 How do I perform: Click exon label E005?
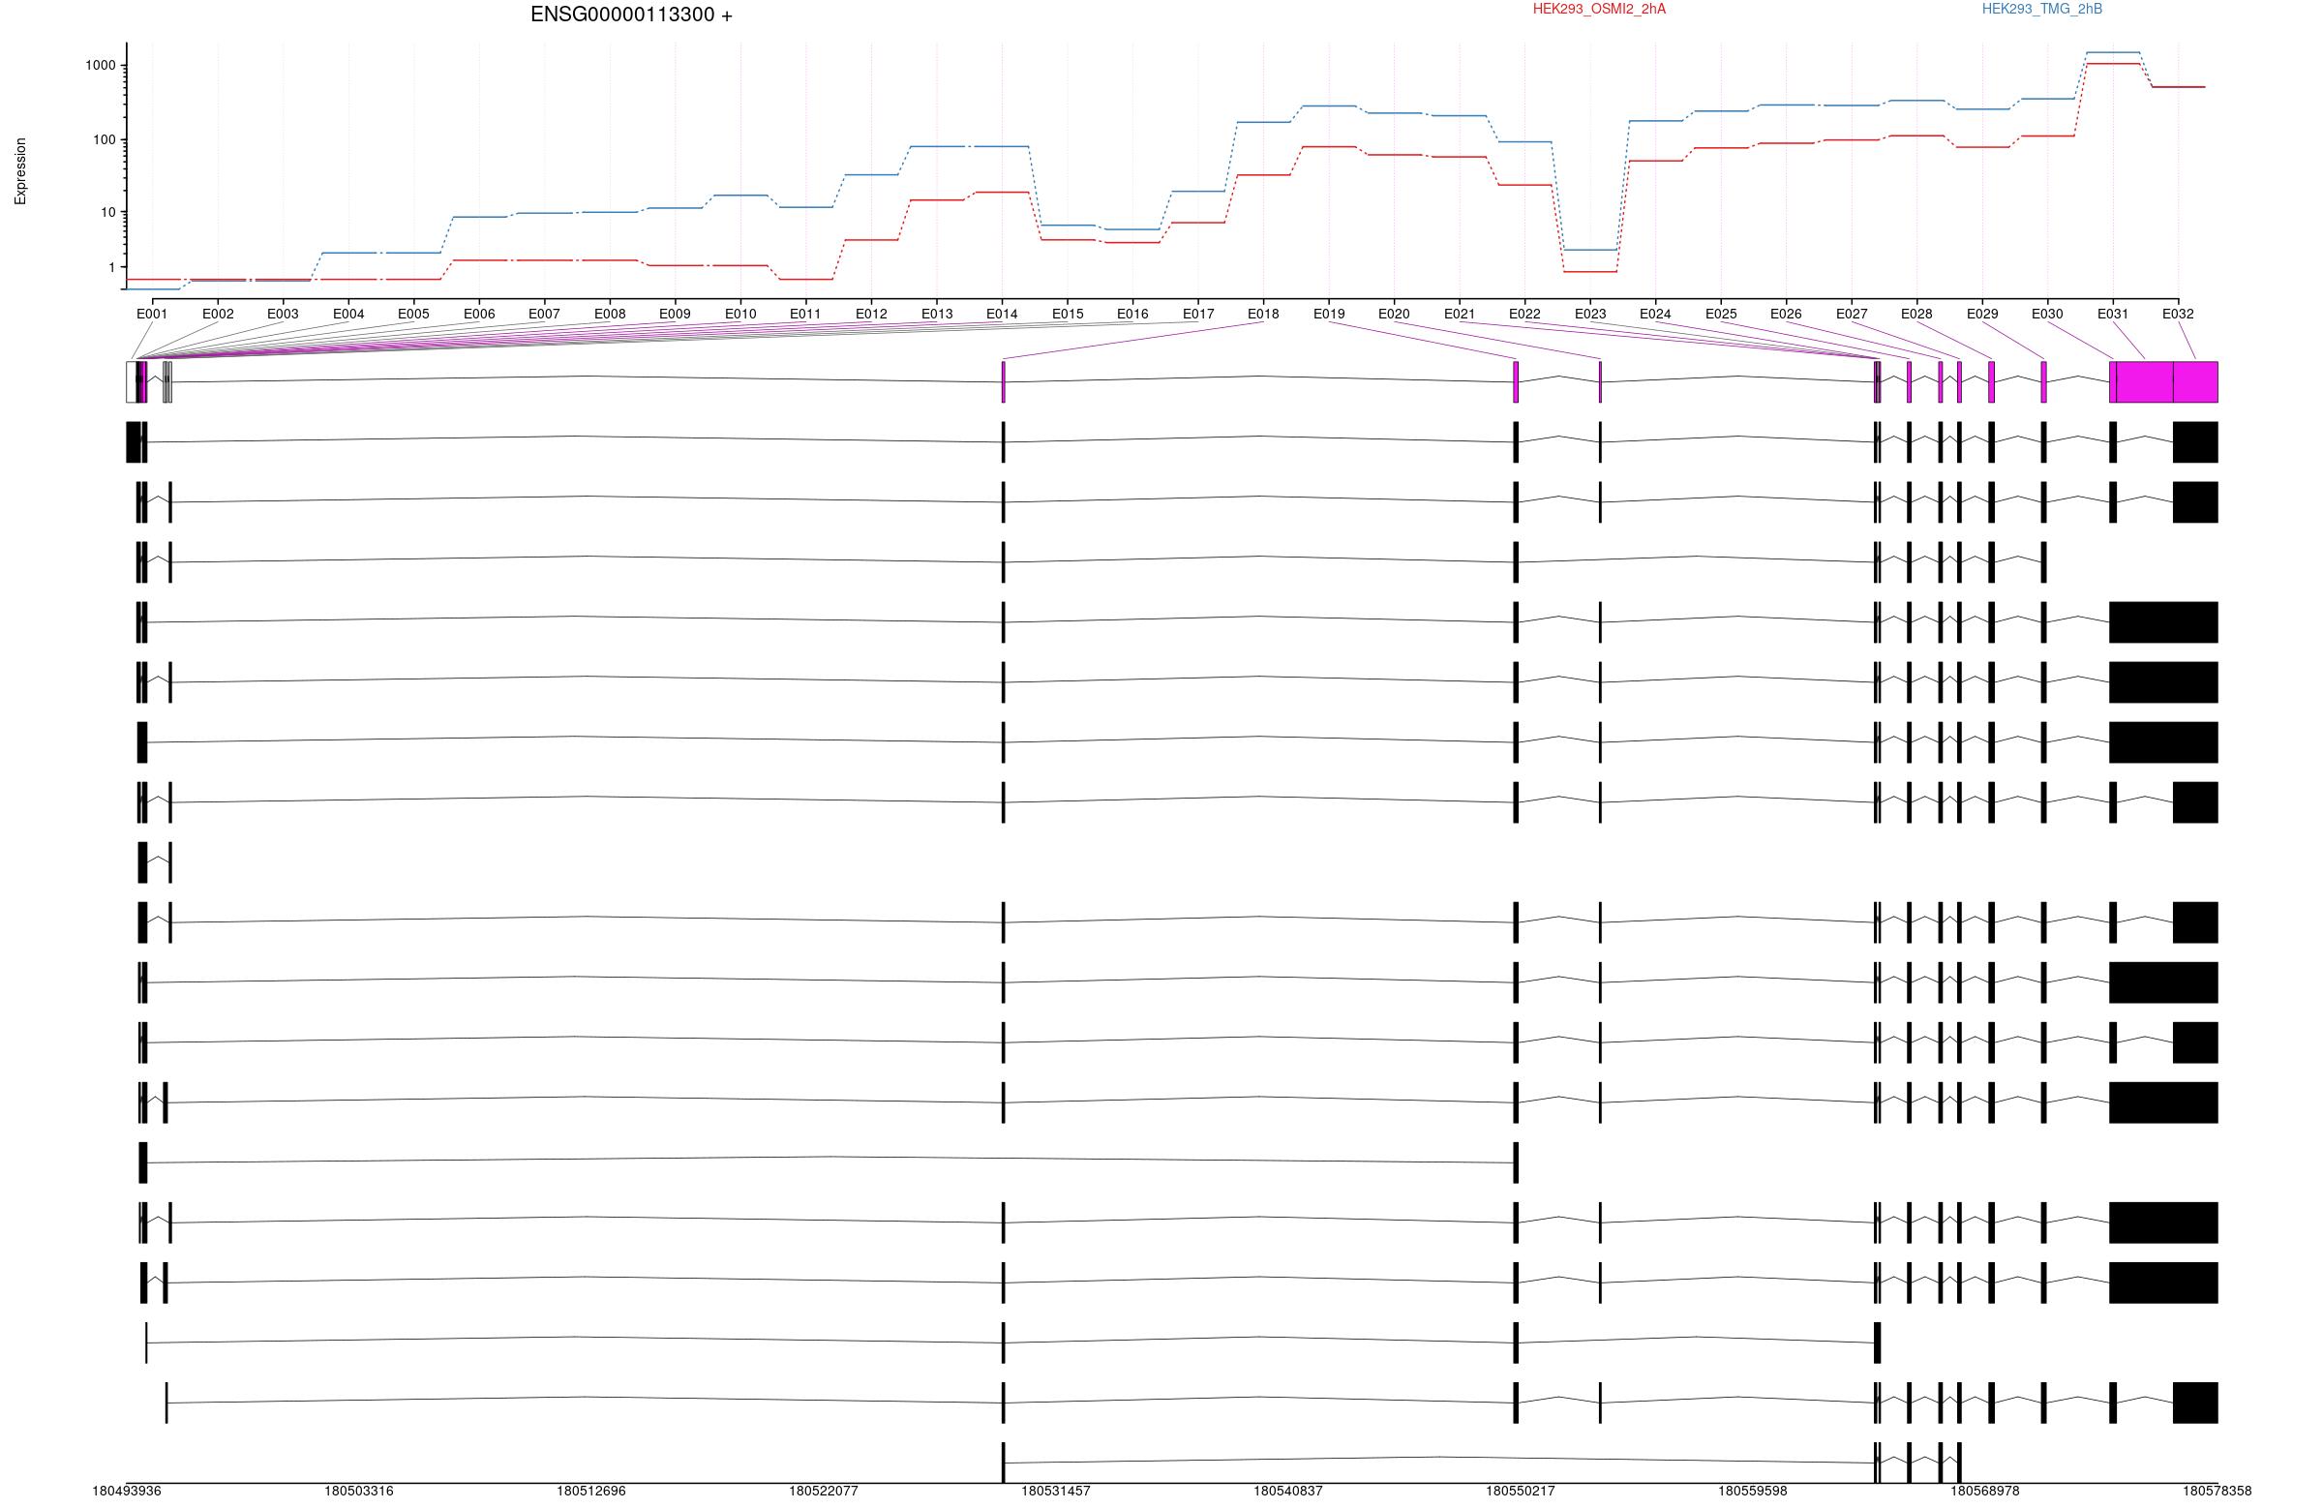(414, 314)
